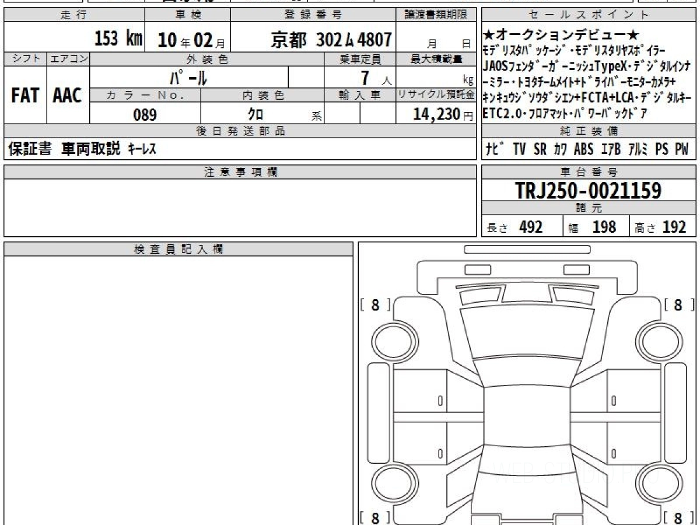Click the 検査員記入欄 header
Viewport: 700px width, 525px height.
(x=178, y=249)
